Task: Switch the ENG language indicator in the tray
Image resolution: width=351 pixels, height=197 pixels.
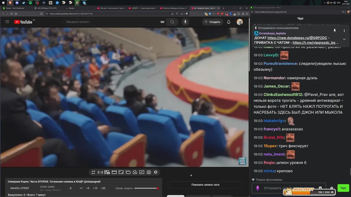Action: tap(339, 3)
